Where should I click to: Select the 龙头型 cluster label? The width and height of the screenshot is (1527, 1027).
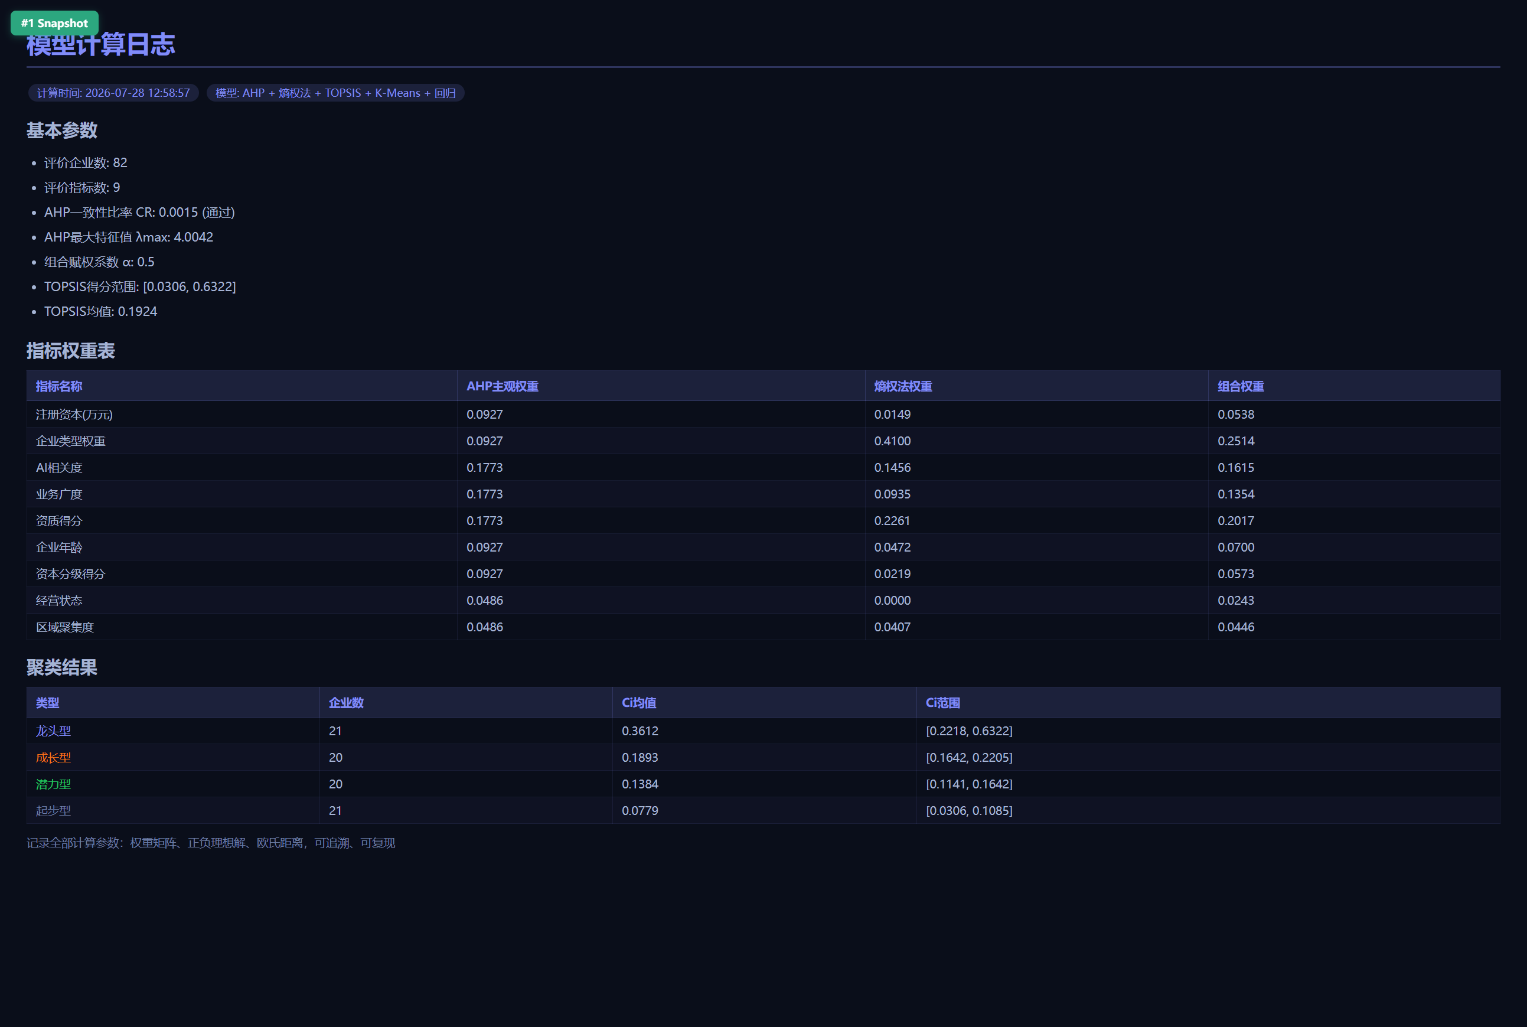[x=53, y=731]
